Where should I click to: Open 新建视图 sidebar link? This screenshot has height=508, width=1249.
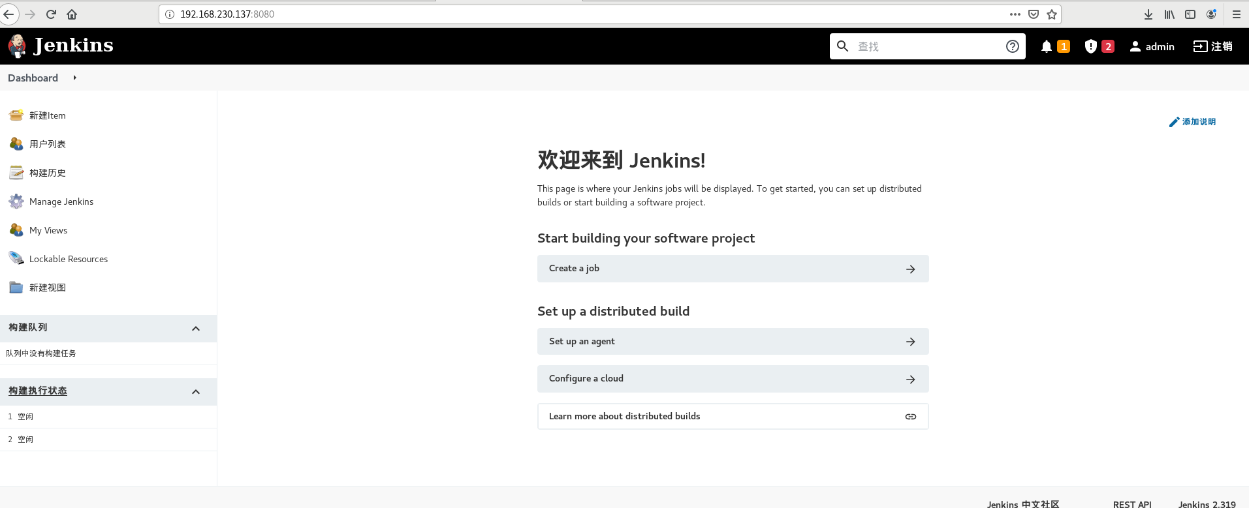coord(48,288)
